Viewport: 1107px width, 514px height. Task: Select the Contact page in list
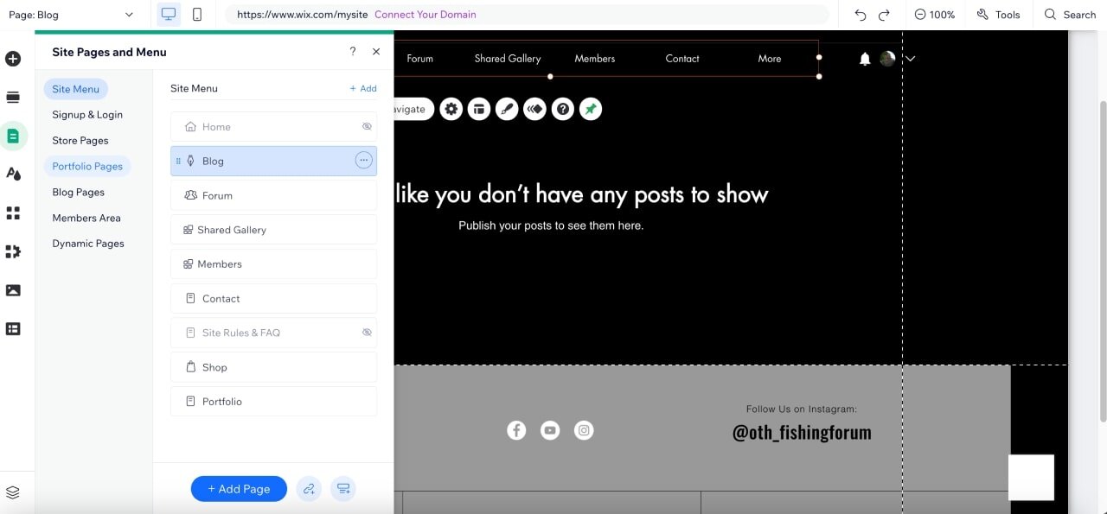point(273,299)
